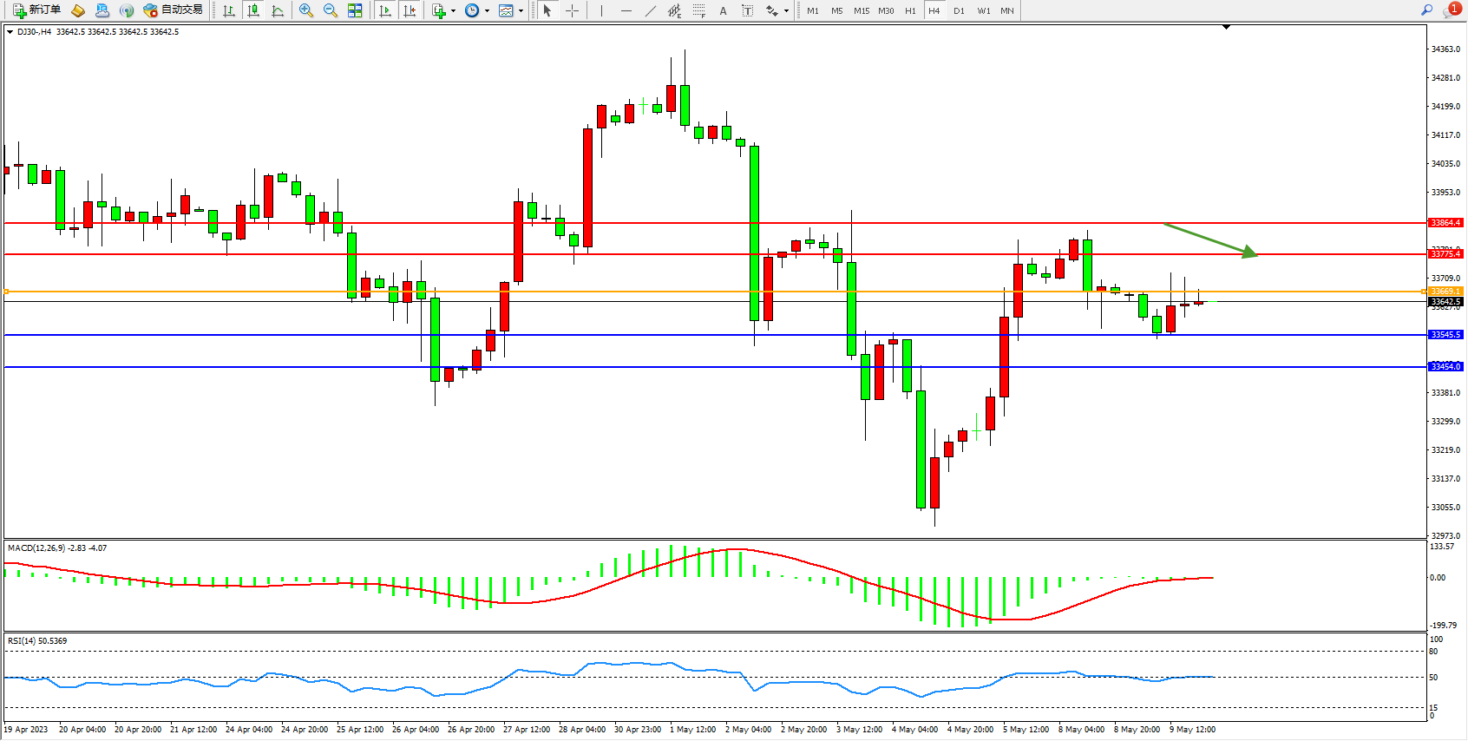Expand the chart templates dropdown
The width and height of the screenshot is (1468, 741).
pyautogui.click(x=521, y=11)
